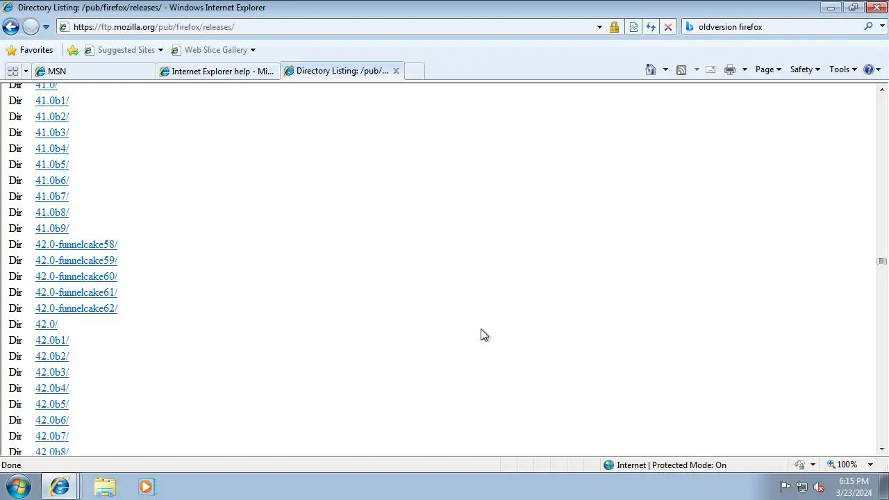Open directory 42.0-funnelcake60/

(x=76, y=276)
